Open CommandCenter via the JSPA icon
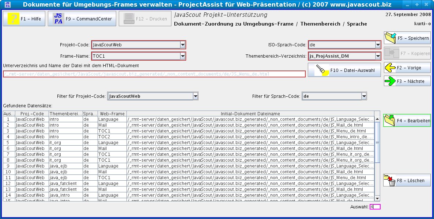Screen dimensions: 434x219 (58, 19)
